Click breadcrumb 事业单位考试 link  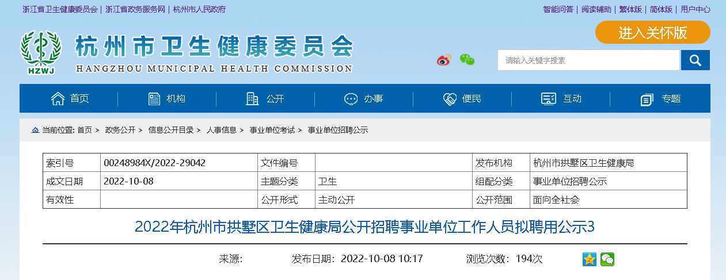click(272, 131)
